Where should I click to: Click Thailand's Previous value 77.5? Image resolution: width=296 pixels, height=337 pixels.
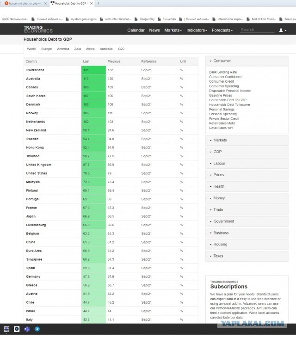[111, 156]
